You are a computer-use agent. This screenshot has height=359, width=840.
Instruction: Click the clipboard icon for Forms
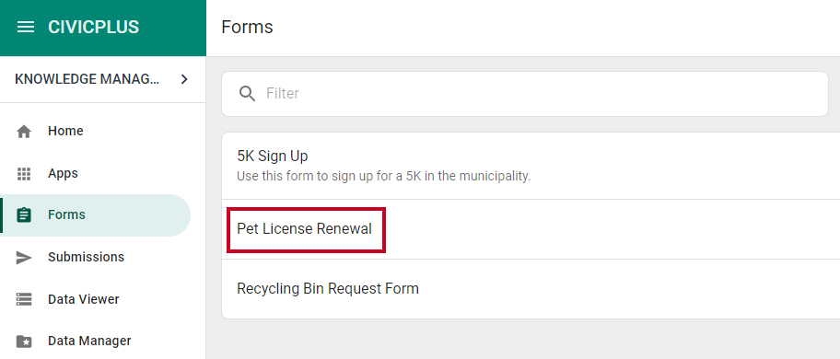(24, 215)
